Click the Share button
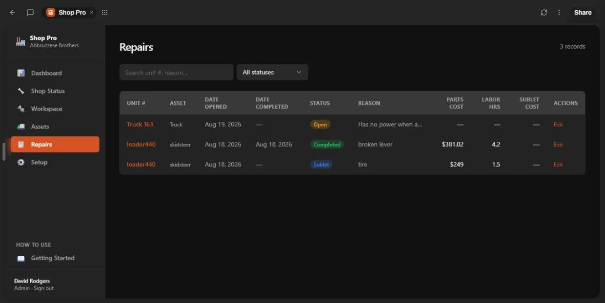This screenshot has height=303, width=605. click(x=583, y=13)
